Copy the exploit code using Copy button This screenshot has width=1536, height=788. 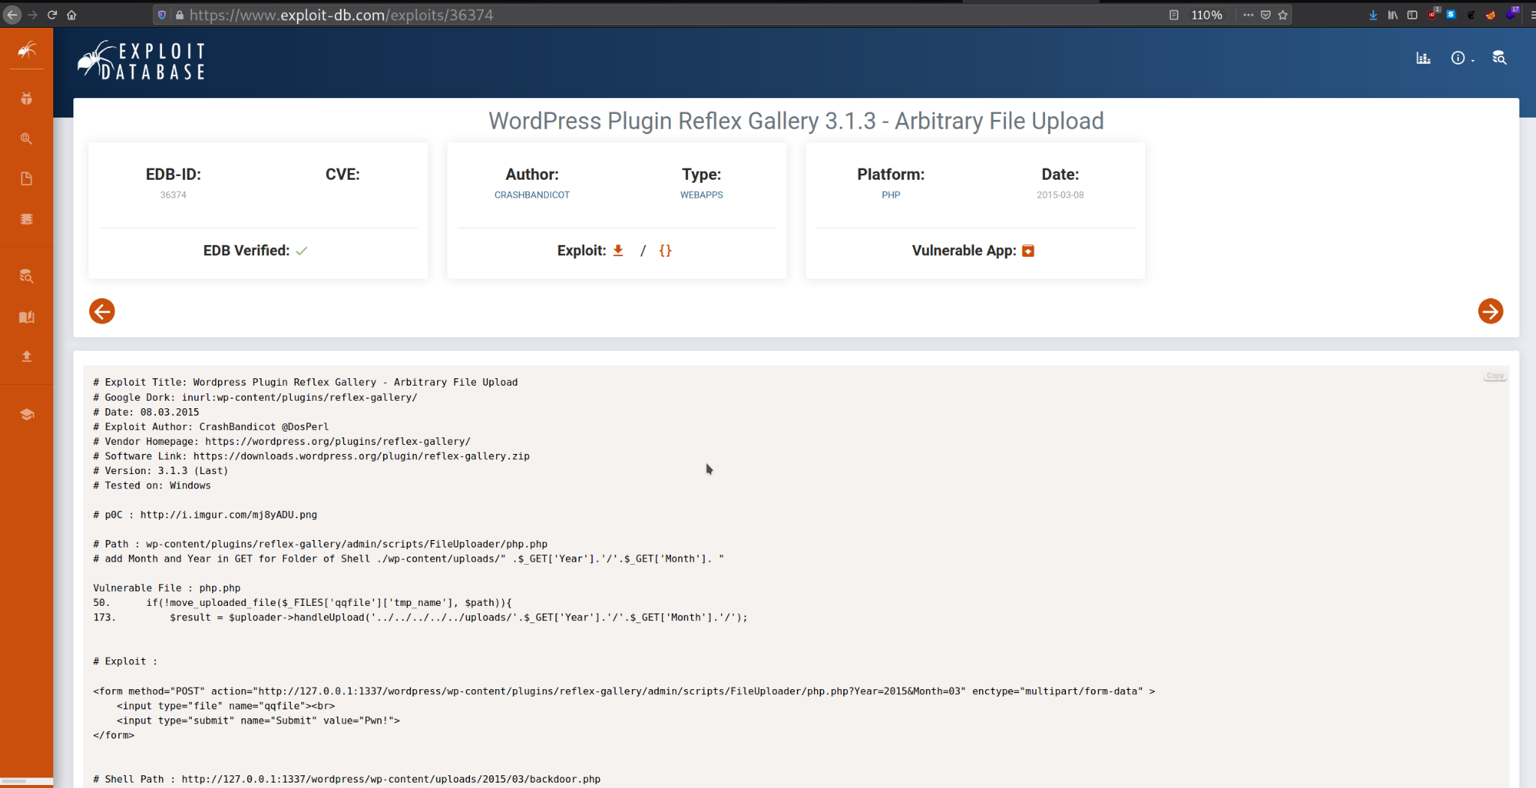[x=1495, y=376]
